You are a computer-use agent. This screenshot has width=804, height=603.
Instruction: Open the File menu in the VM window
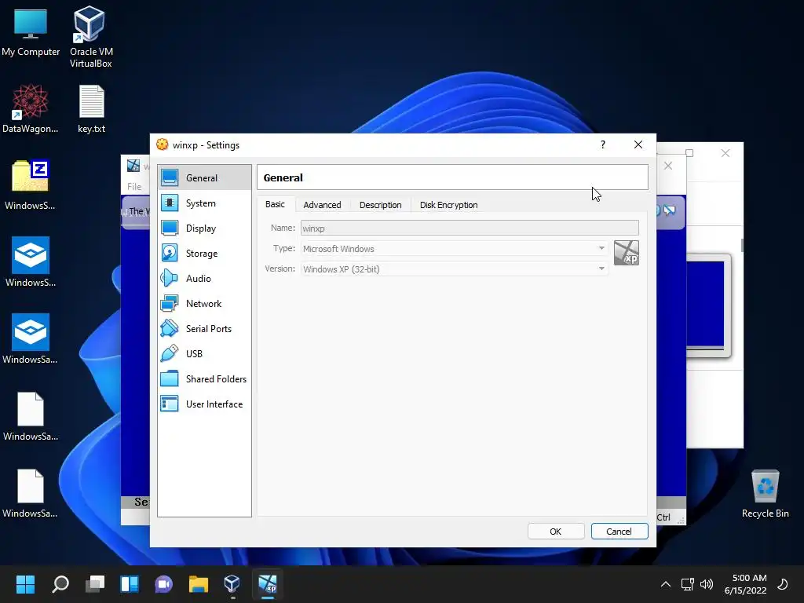pos(134,187)
